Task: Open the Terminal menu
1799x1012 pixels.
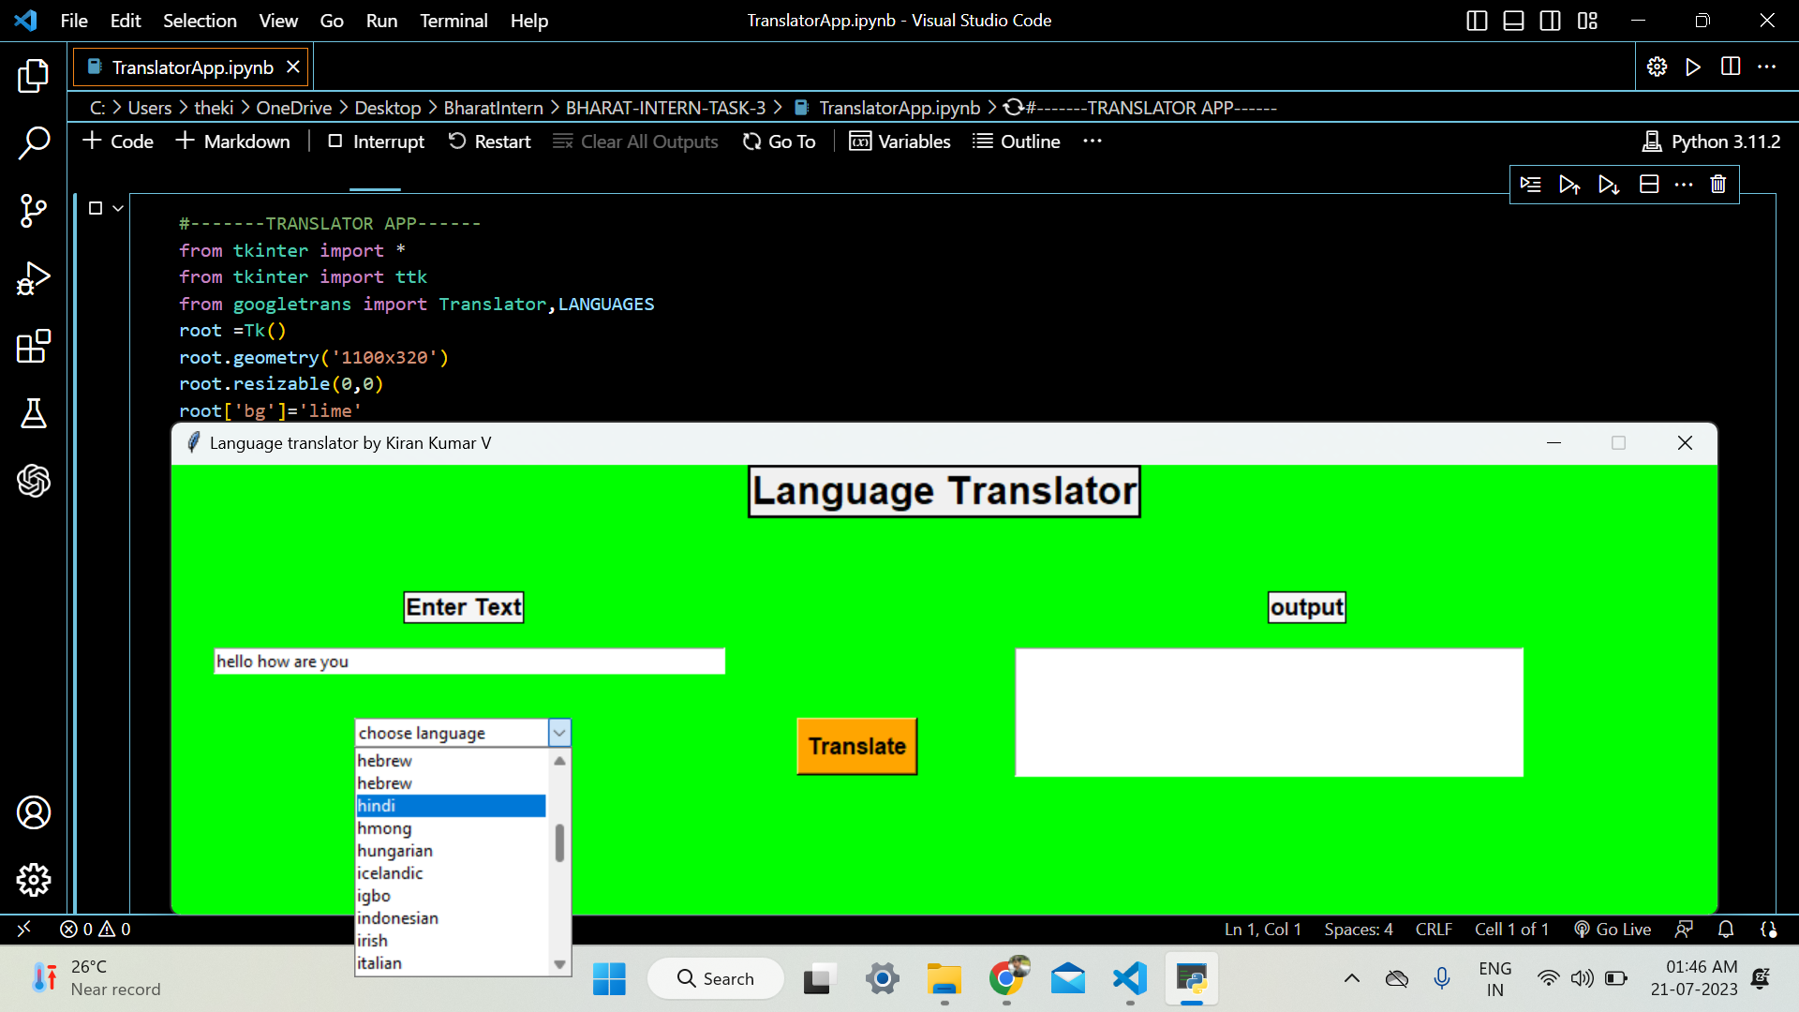Action: click(453, 20)
